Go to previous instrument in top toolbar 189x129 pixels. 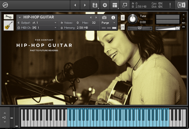pos(75,5)
